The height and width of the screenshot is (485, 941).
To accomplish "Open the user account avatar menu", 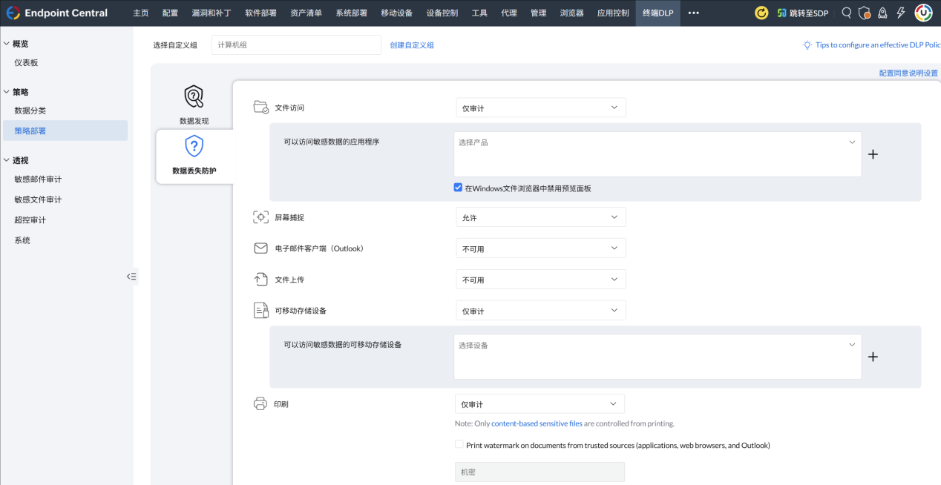I will (922, 13).
